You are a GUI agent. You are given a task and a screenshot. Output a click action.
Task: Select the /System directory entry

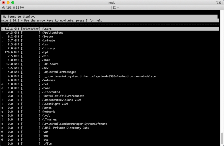(x=48, y=36)
